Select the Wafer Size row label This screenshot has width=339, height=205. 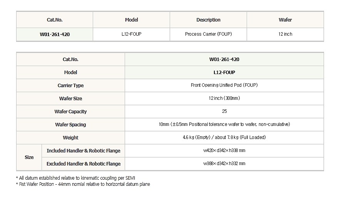(70, 99)
